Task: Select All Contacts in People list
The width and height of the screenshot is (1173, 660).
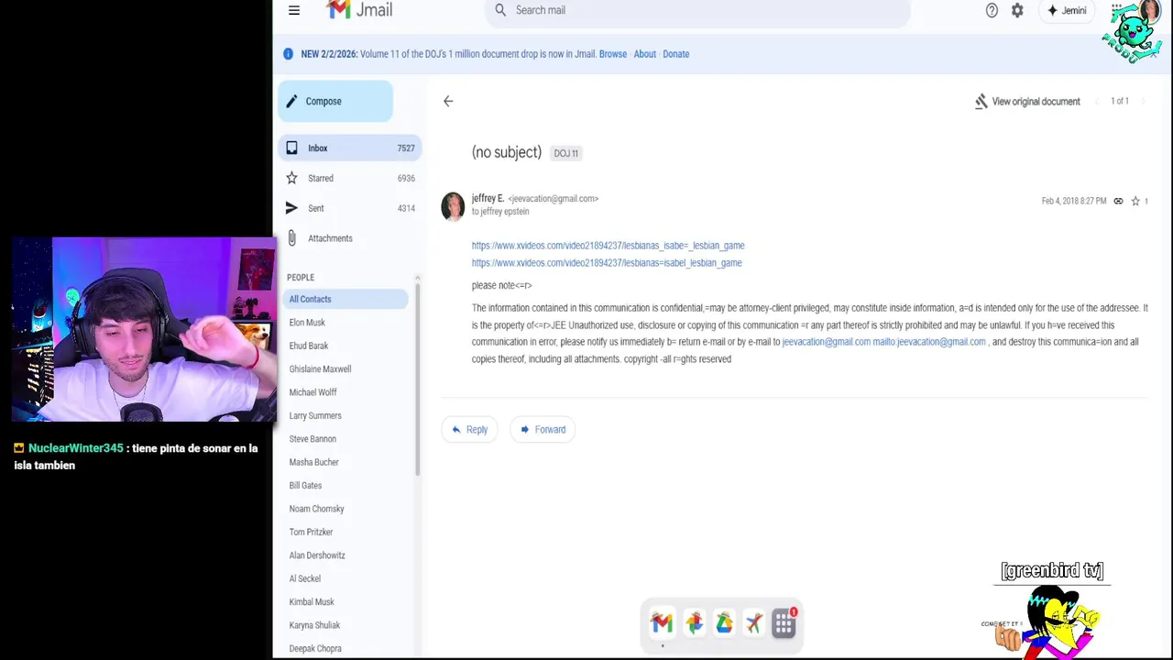Action: (x=346, y=299)
